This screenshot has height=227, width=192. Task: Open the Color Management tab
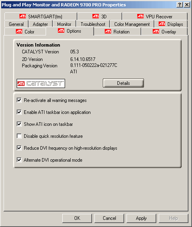click(132, 24)
